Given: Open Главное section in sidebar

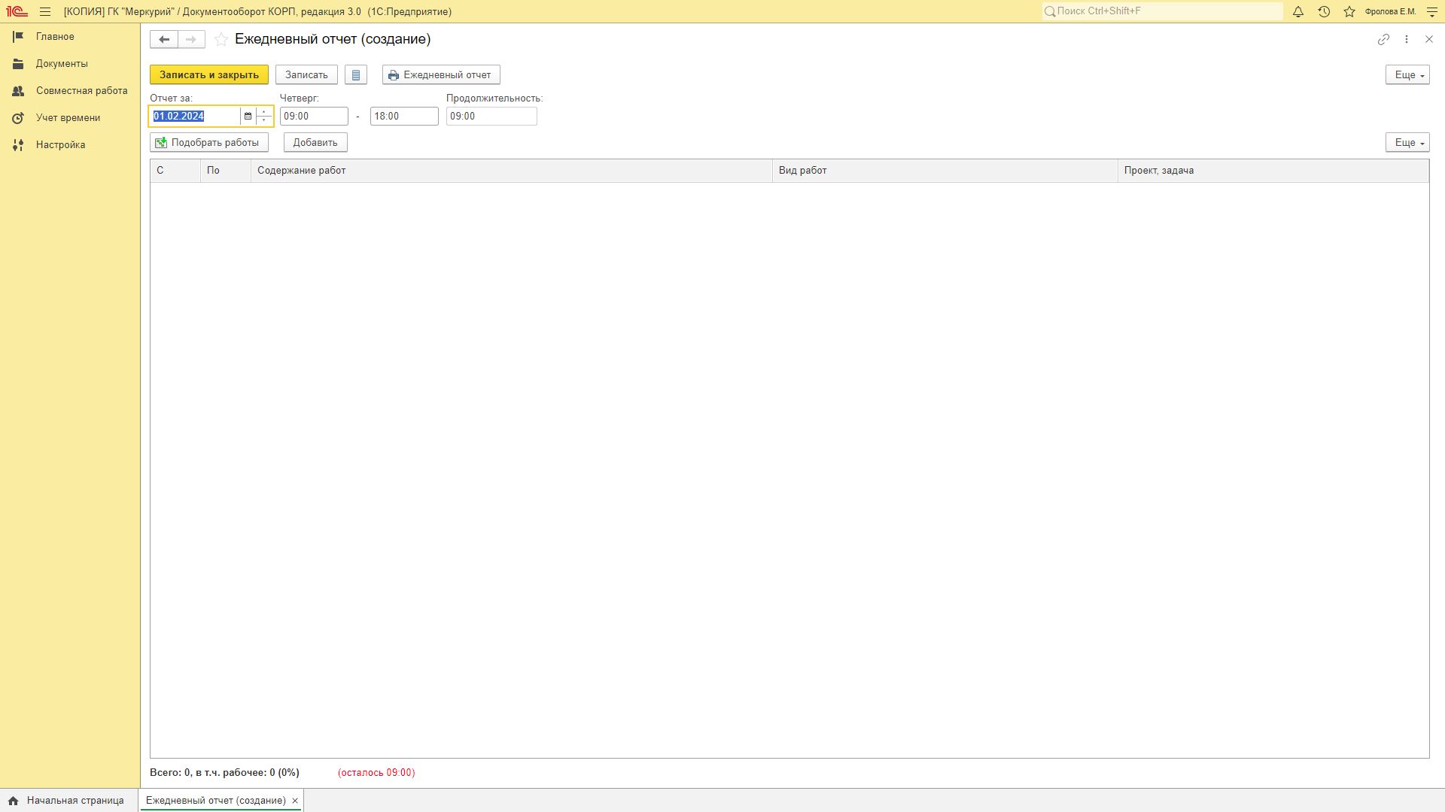Looking at the screenshot, I should [x=70, y=37].
